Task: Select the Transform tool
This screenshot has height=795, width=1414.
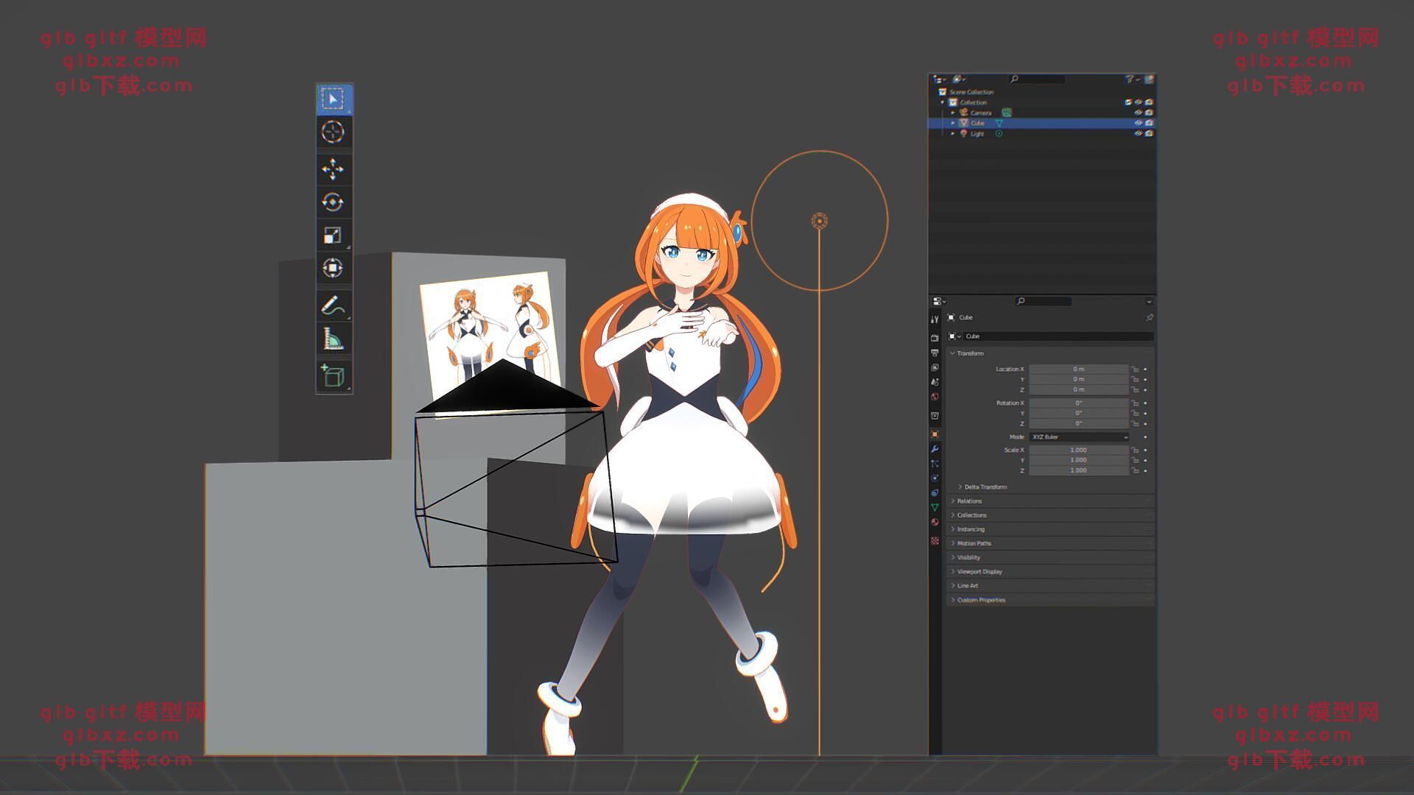Action: [333, 268]
